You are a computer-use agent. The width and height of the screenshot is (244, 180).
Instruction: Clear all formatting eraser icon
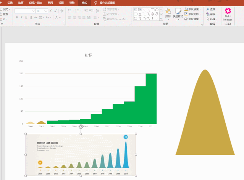coord(62,11)
